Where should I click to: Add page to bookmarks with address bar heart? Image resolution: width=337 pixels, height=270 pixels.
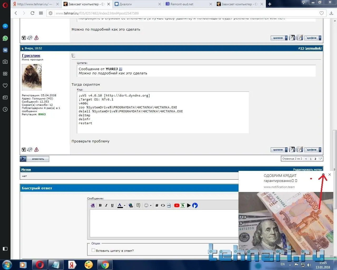(x=321, y=13)
